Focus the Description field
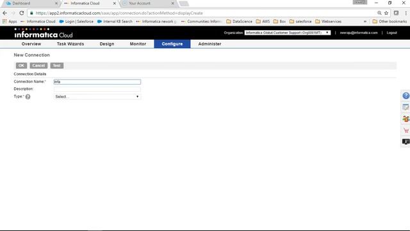410x231 pixels. click(97, 89)
